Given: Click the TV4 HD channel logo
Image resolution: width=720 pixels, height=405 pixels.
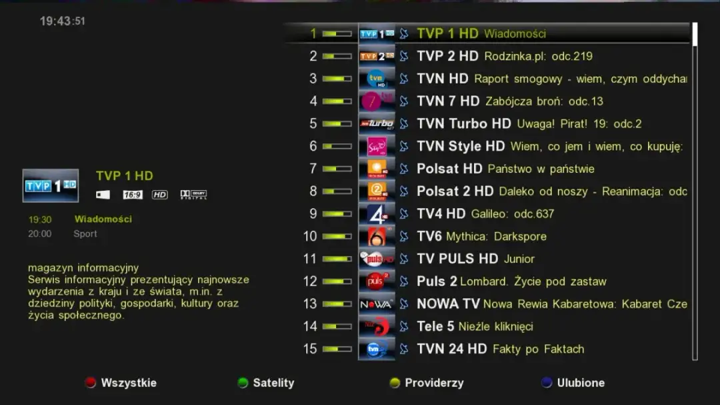Looking at the screenshot, I should 377,214.
